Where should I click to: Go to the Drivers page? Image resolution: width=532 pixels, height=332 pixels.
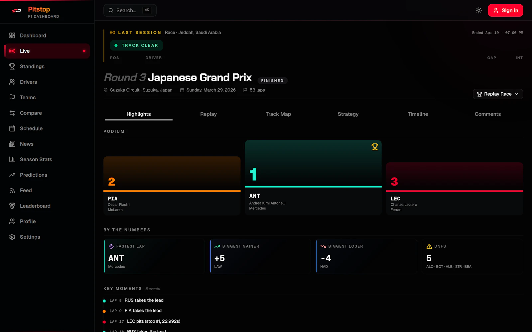click(47, 82)
